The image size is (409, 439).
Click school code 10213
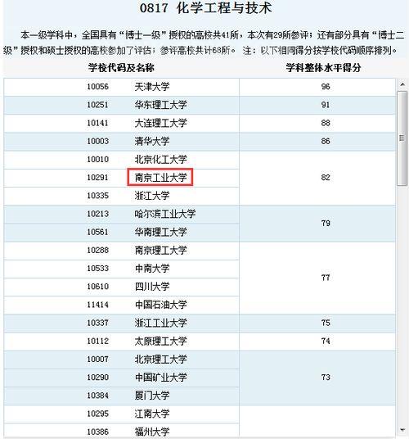97,214
